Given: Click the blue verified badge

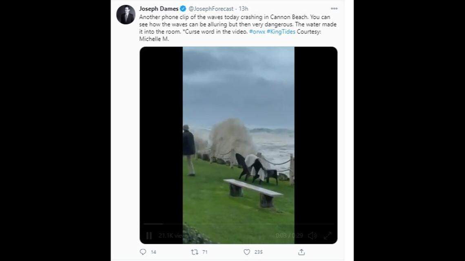Looking at the screenshot, I should [183, 9].
